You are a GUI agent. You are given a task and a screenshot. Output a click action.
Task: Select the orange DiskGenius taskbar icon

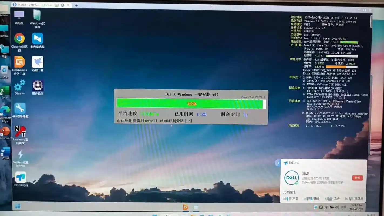pos(186,207)
